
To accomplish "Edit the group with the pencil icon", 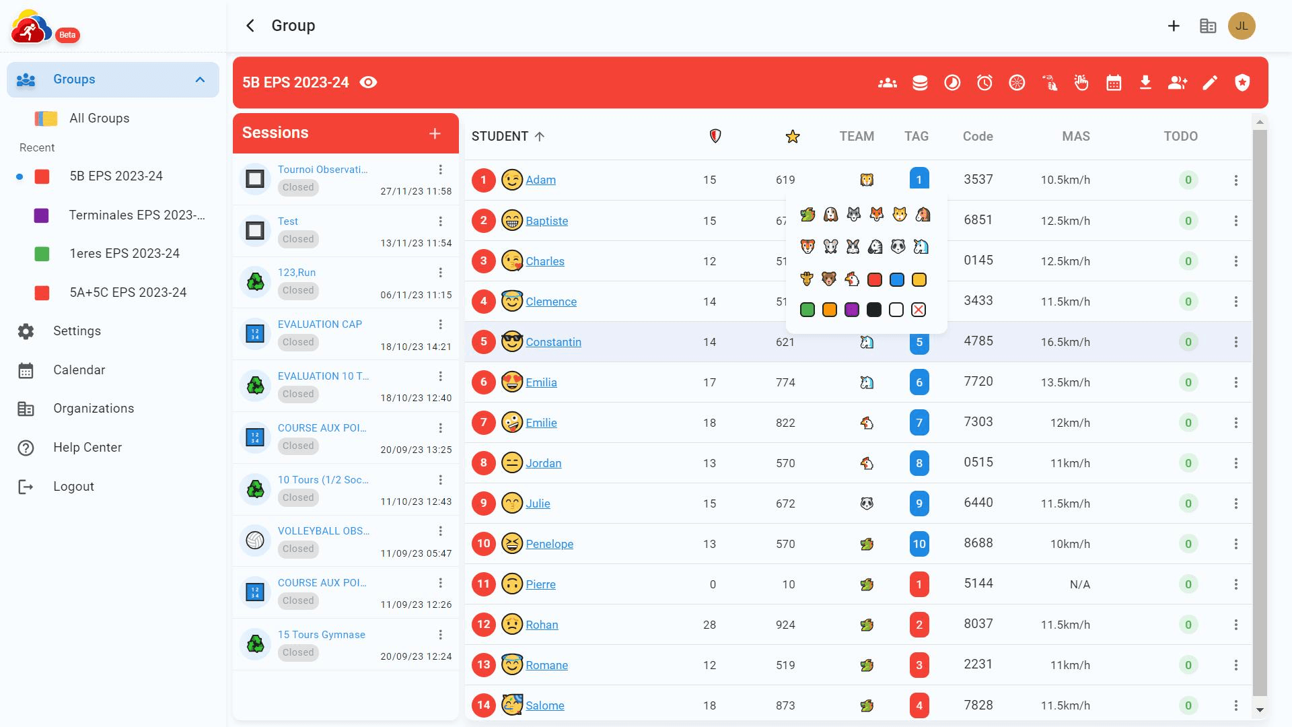I will (1210, 83).
